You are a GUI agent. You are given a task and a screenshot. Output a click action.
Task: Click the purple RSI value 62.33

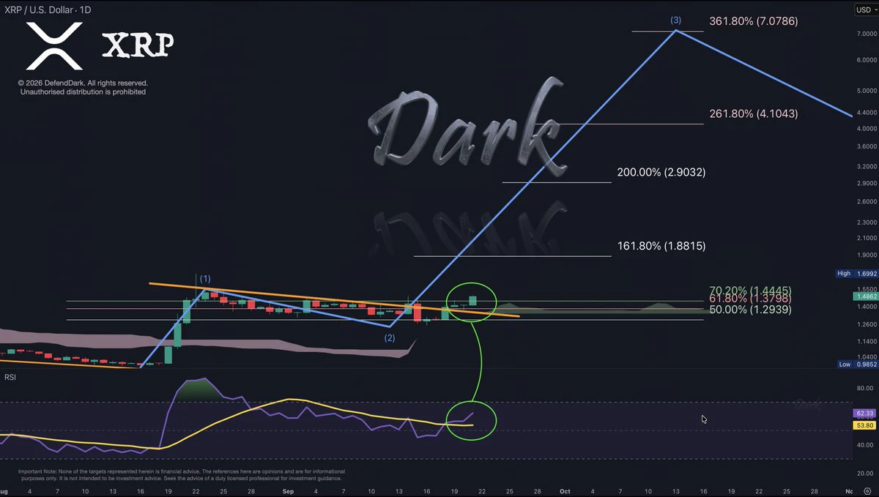(x=865, y=413)
